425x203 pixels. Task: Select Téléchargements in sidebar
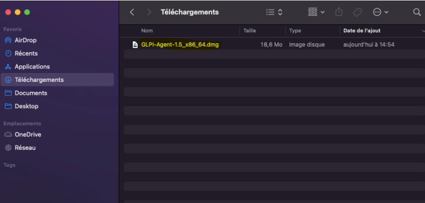pyautogui.click(x=57, y=80)
